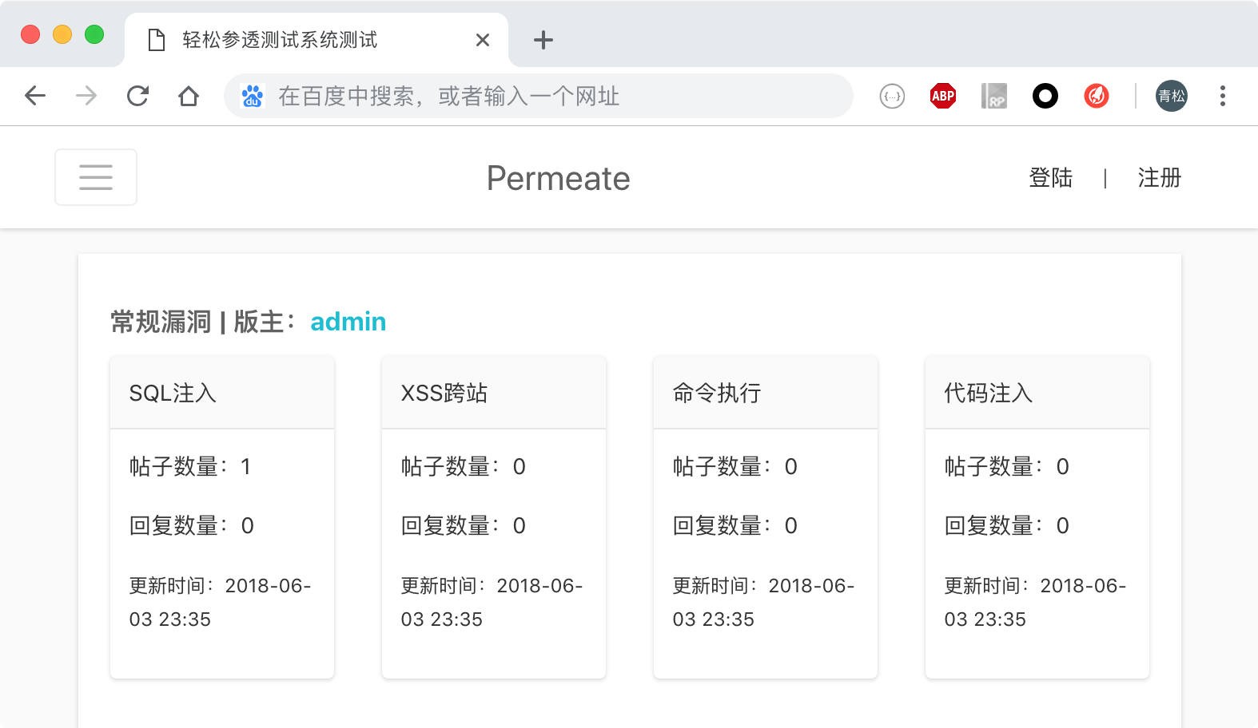Select the 轻松渗透测试系统测试 tab
The height and width of the screenshot is (728, 1258).
(x=280, y=40)
